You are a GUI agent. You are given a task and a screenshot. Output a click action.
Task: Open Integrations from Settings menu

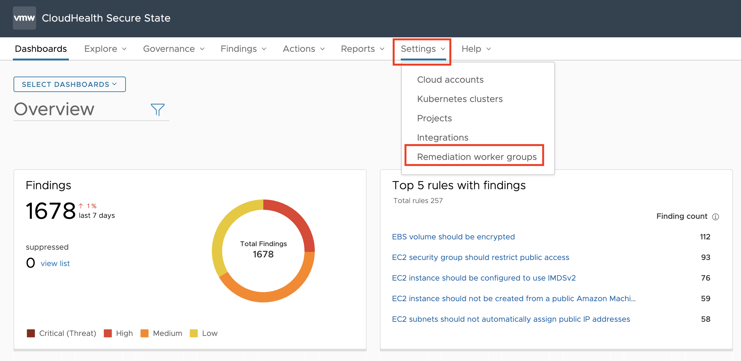coord(443,137)
